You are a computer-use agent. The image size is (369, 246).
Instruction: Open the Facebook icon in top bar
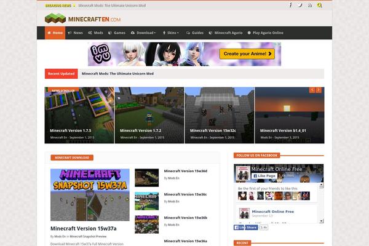click(x=291, y=5)
